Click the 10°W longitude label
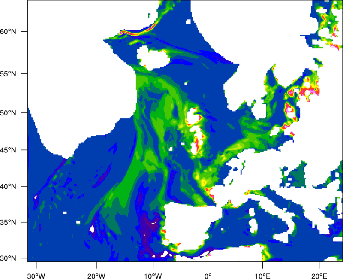Screen dimensions: 343x279 (153, 276)
